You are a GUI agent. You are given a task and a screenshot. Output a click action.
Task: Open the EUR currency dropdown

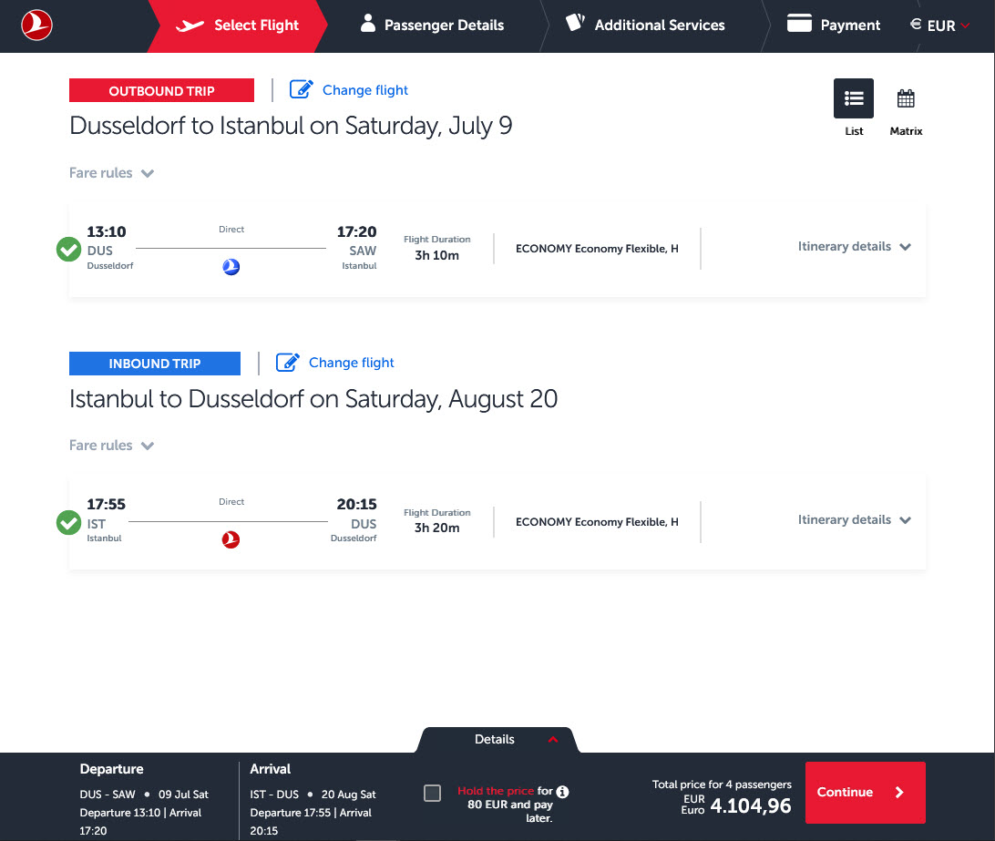[940, 26]
